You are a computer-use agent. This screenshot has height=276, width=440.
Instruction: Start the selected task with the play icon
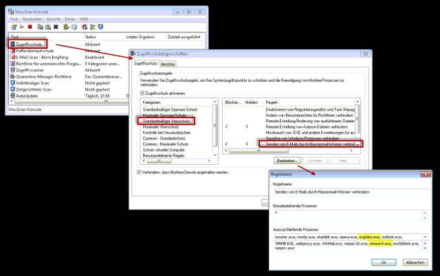pyautogui.click(x=22, y=27)
